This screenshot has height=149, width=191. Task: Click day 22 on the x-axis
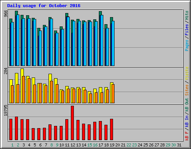[129, 145]
